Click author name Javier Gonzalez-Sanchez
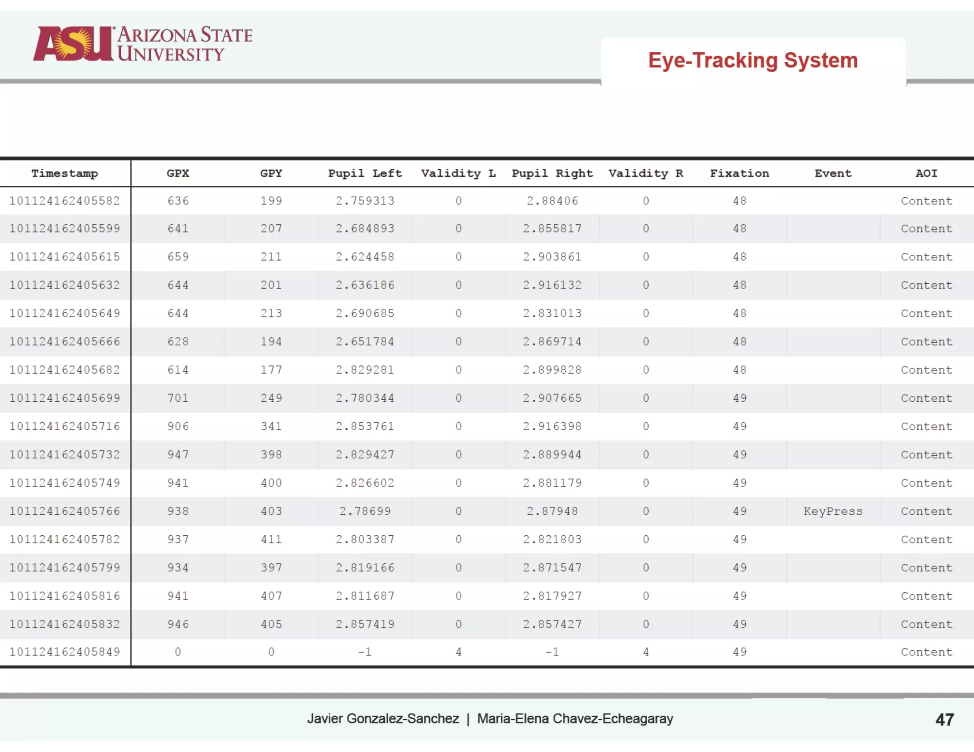Screen dimensions: 974x752 [x=383, y=718]
